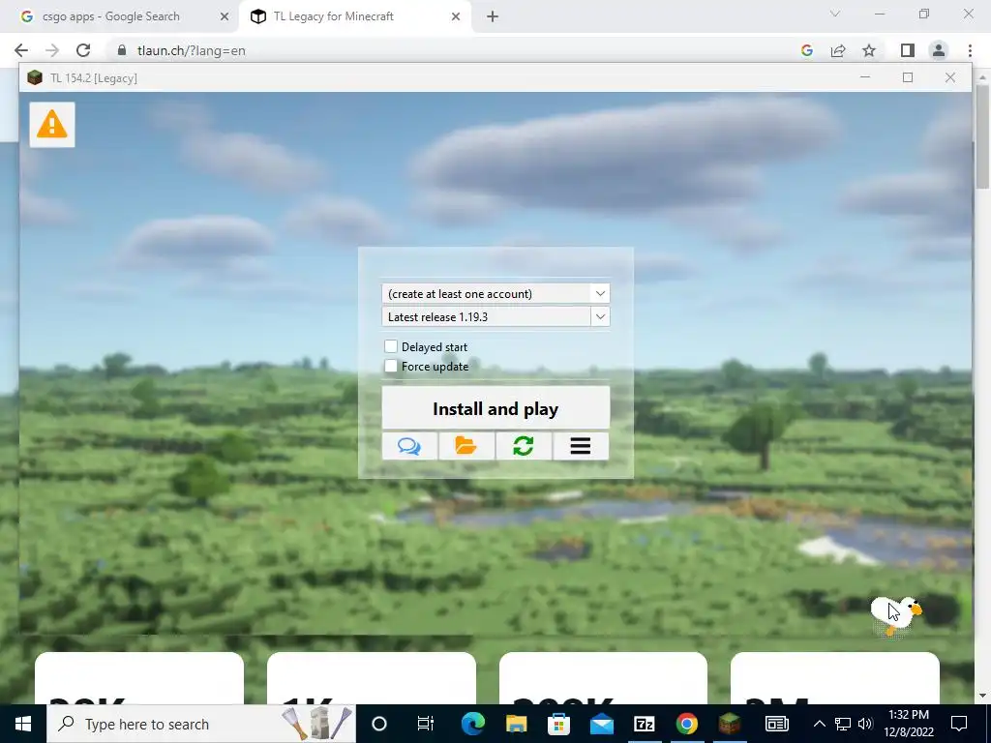Click the taskbar search box
Image resolution: width=991 pixels, height=743 pixels.
[x=201, y=724]
